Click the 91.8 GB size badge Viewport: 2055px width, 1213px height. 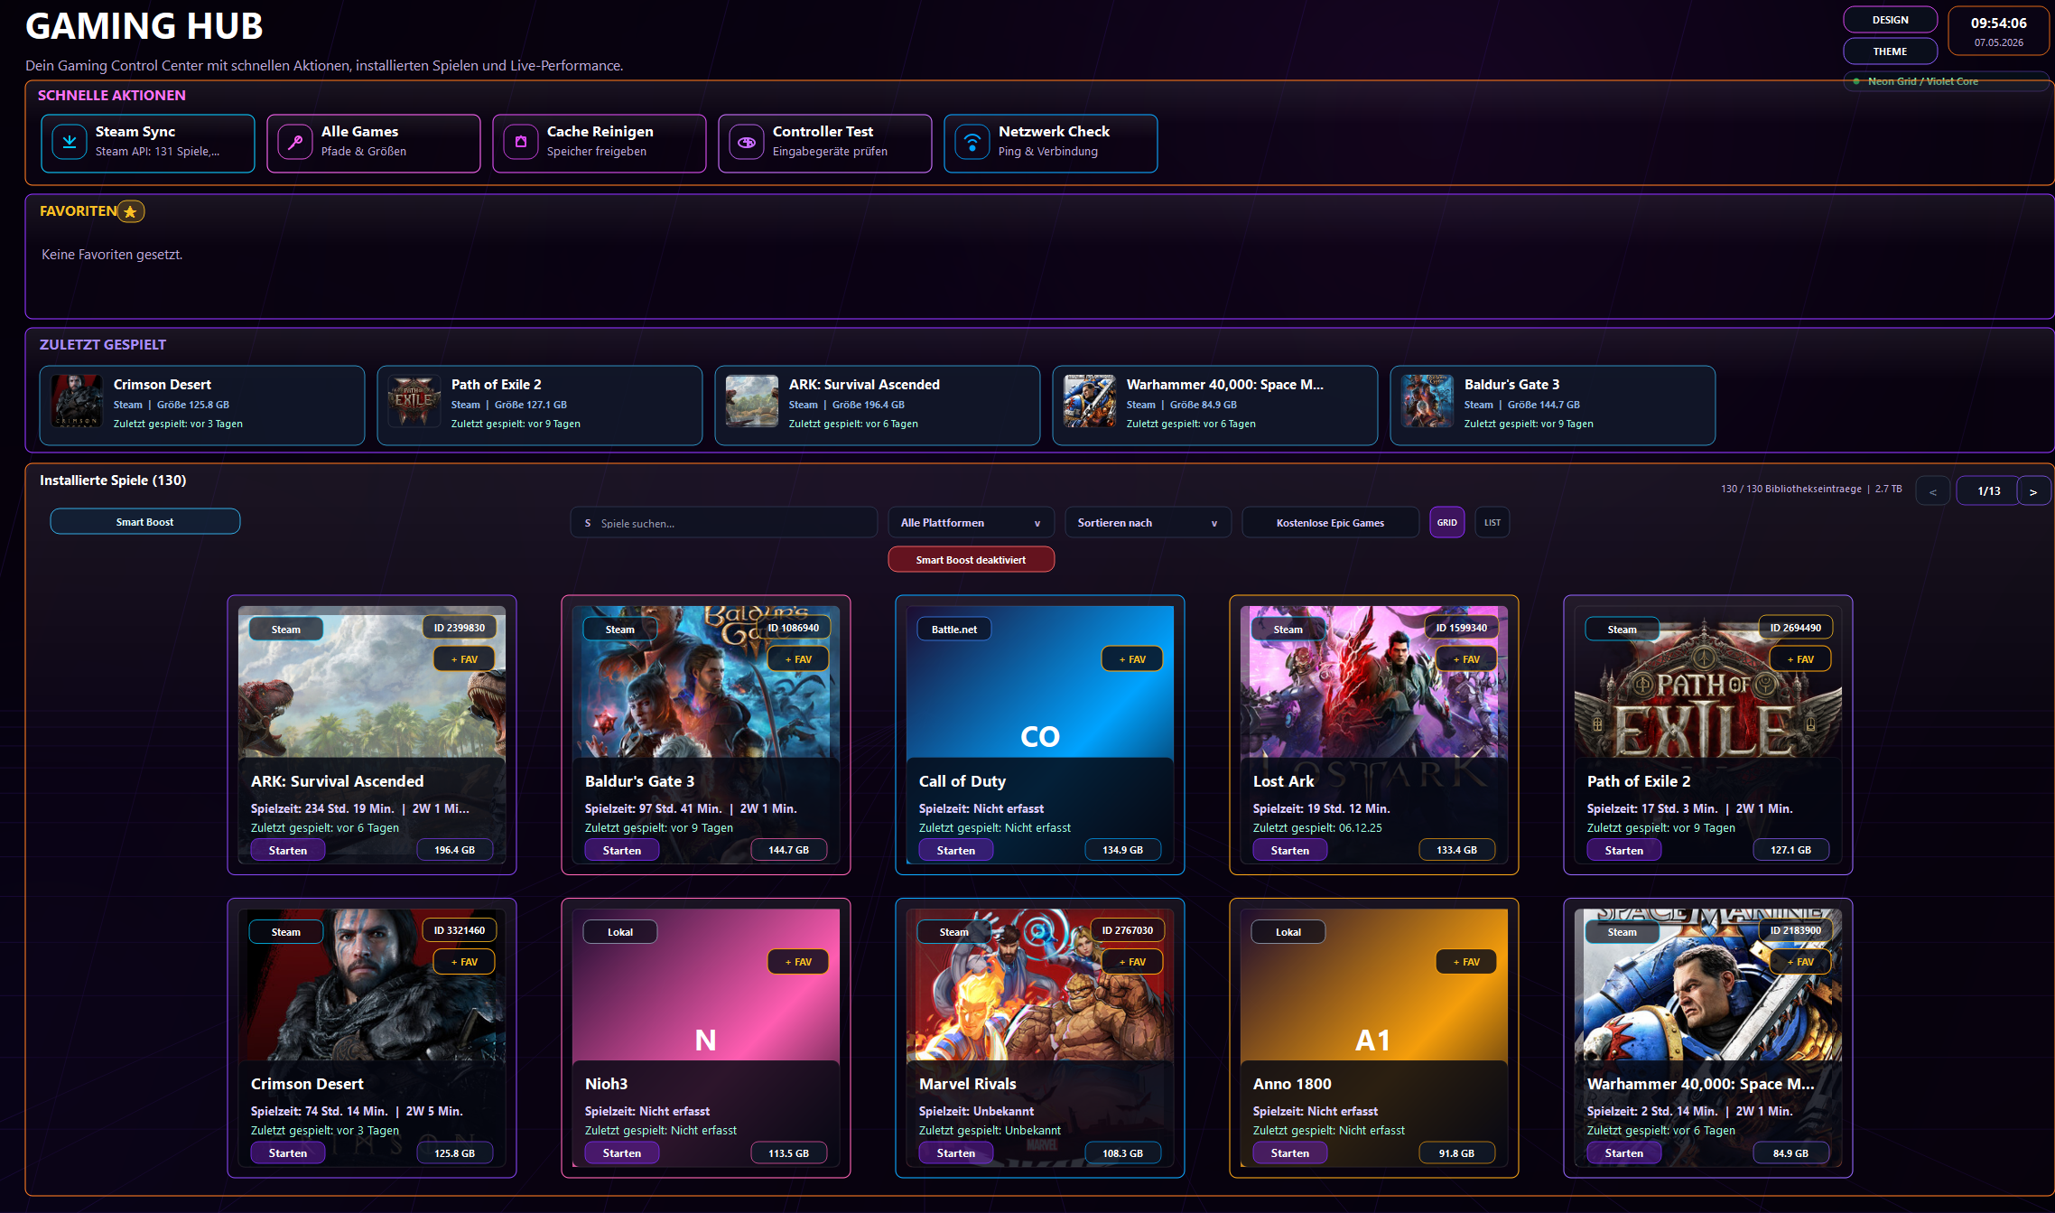tap(1457, 1152)
